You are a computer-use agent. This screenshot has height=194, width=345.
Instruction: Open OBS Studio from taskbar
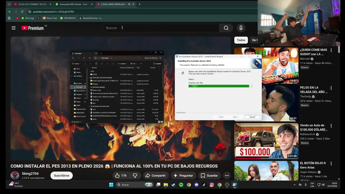click(x=227, y=185)
